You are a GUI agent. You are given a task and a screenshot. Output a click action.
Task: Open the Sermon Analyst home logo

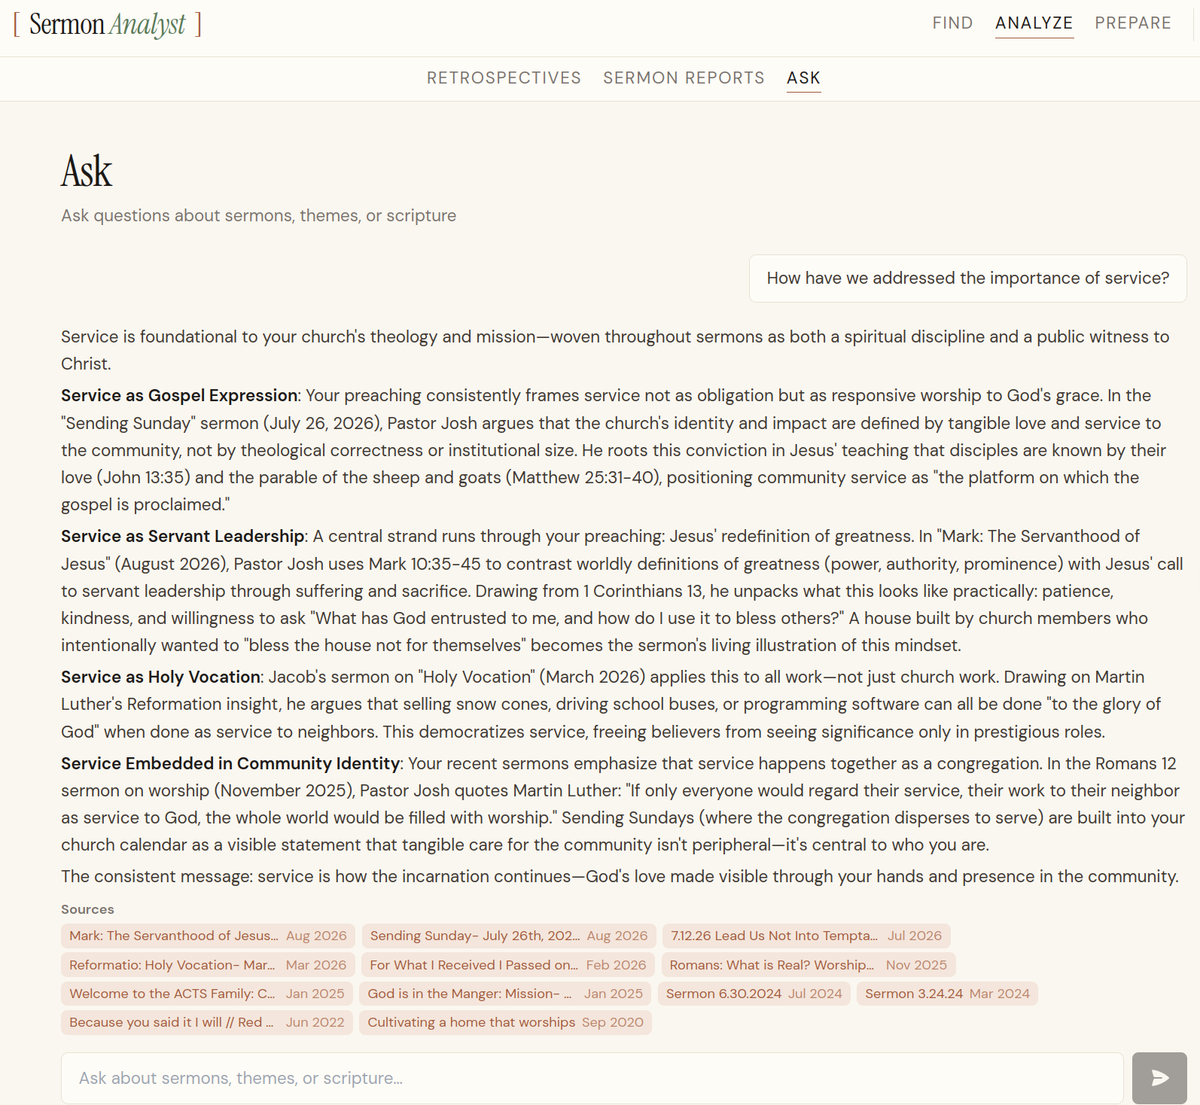108,24
